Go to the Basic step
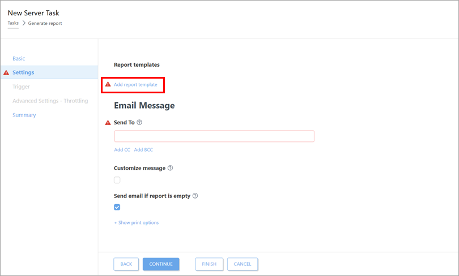This screenshot has width=459, height=276. tap(19, 58)
